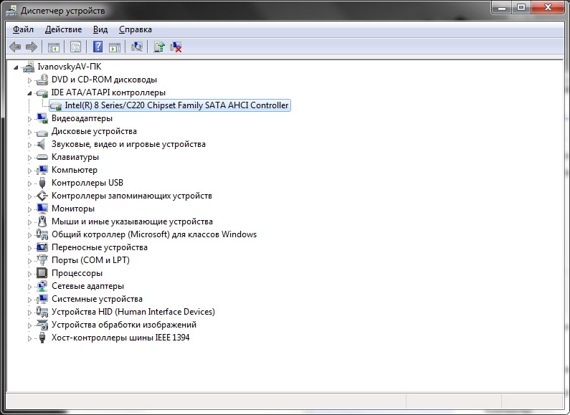Image resolution: width=570 pixels, height=415 pixels.
Task: Select Общий котроллер (Microsoft) для классов Windows
Action: pyautogui.click(x=154, y=234)
